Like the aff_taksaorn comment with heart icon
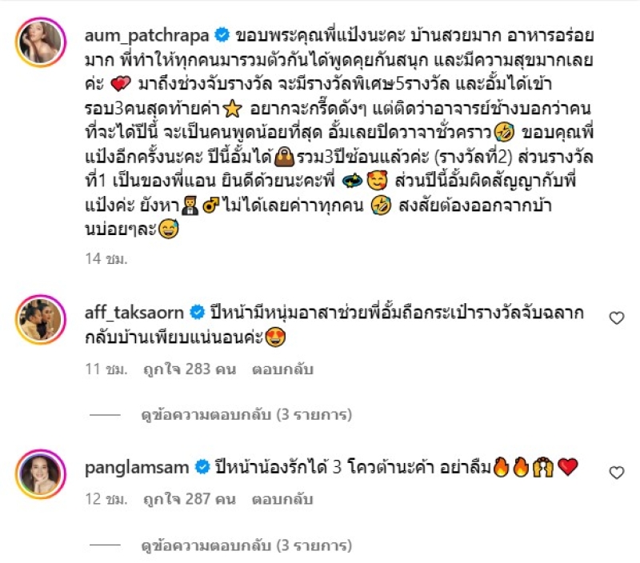This screenshot has height=563, width=640. click(616, 317)
